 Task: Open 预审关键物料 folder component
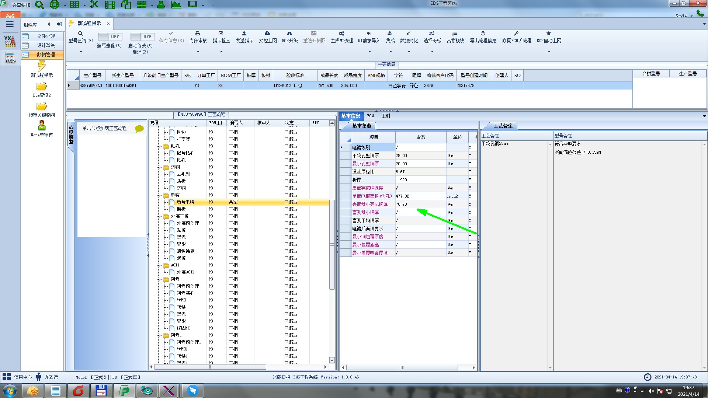pyautogui.click(x=42, y=109)
